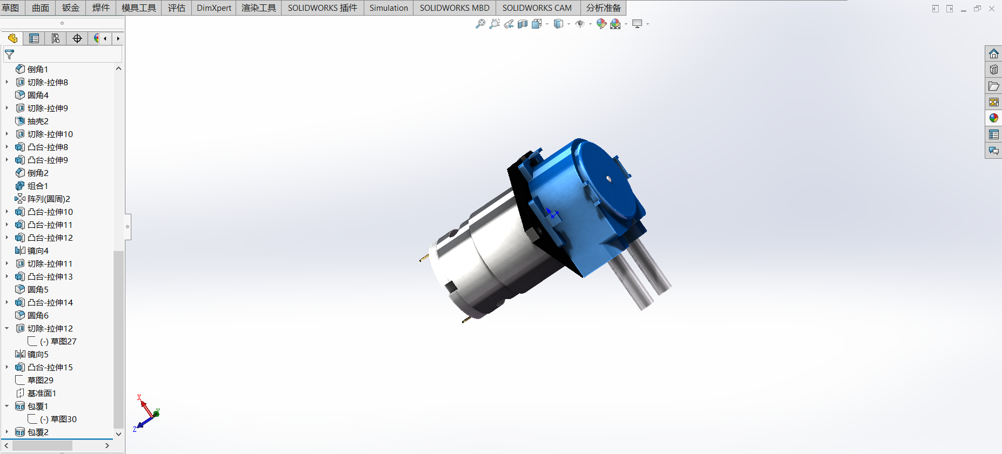The height and width of the screenshot is (454, 1002).
Task: Expand the 凸台-拉伸9 feature
Action: (x=6, y=160)
